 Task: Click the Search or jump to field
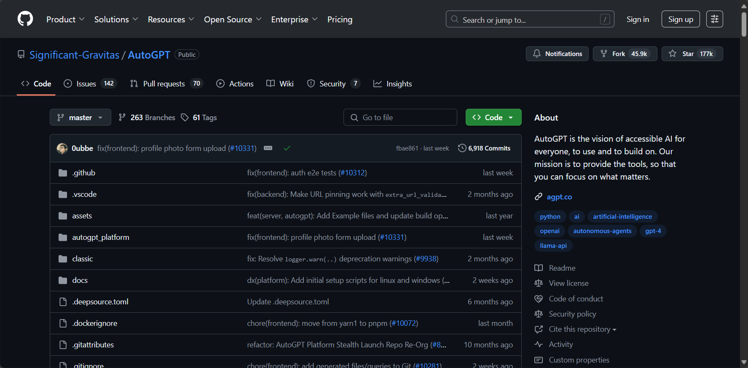tap(530, 19)
